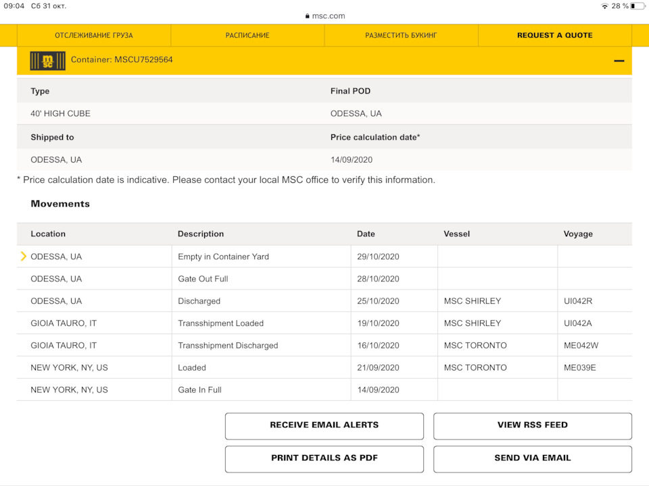Image resolution: width=649 pixels, height=486 pixels.
Task: Tap the 09:04 clock in status bar
Action: pos(14,6)
